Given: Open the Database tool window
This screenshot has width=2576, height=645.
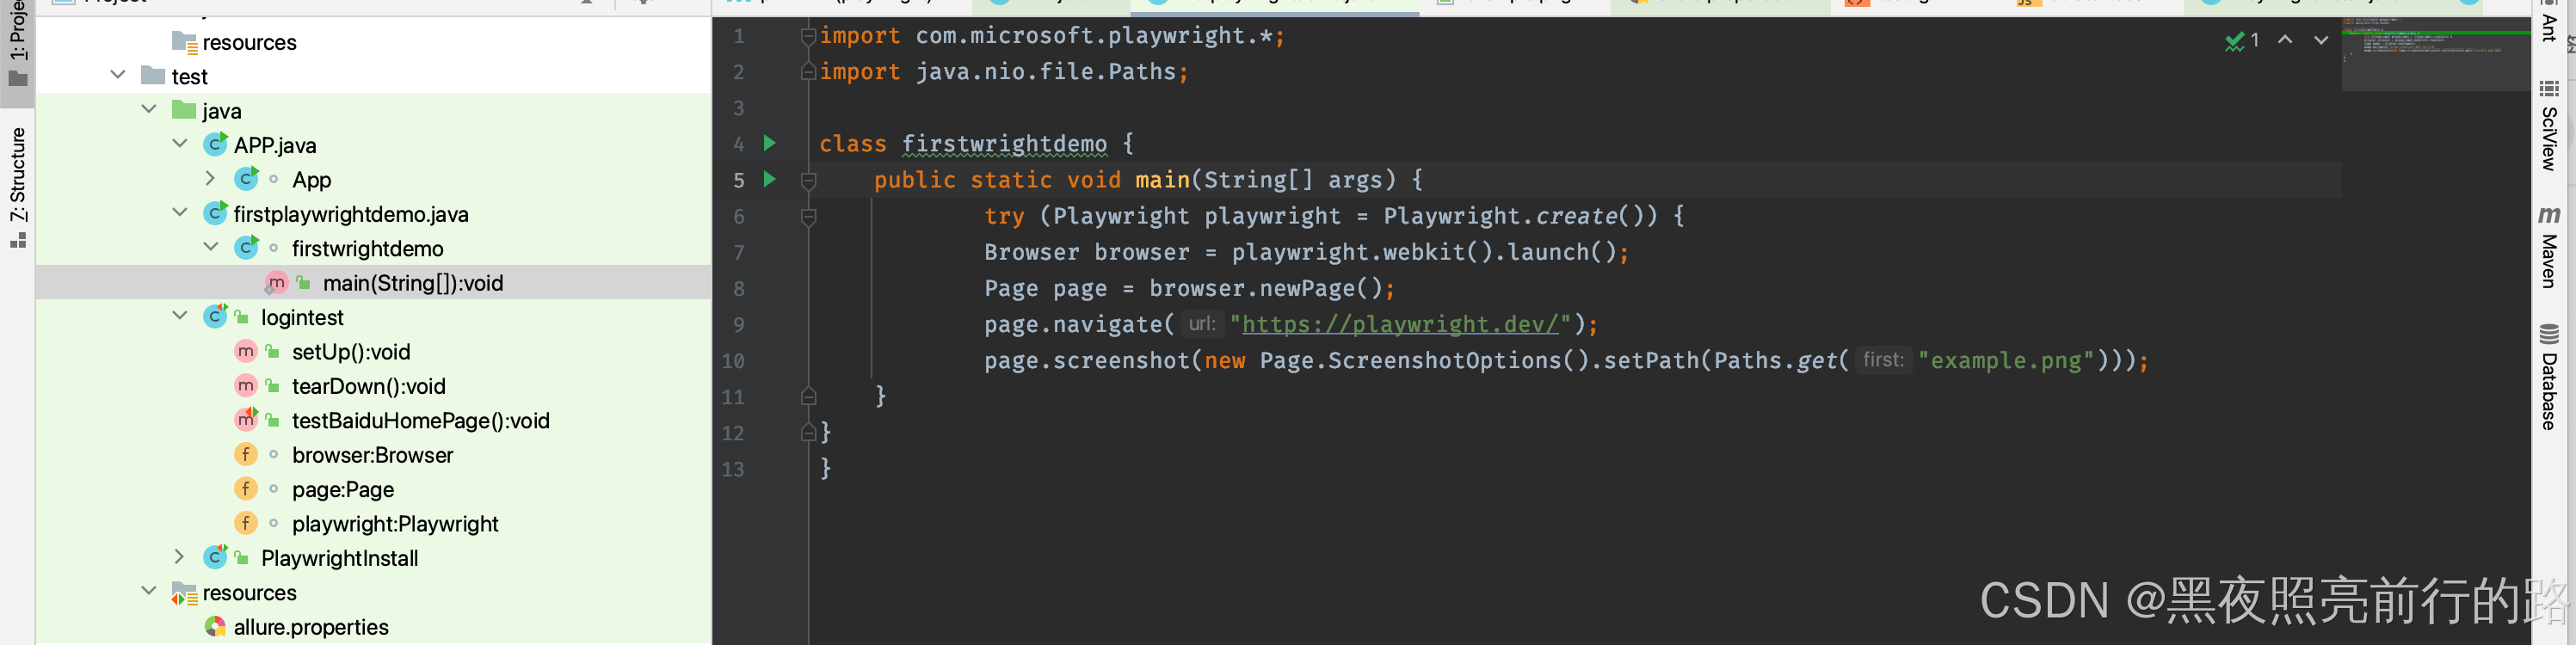Looking at the screenshot, I should pyautogui.click(x=2549, y=377).
